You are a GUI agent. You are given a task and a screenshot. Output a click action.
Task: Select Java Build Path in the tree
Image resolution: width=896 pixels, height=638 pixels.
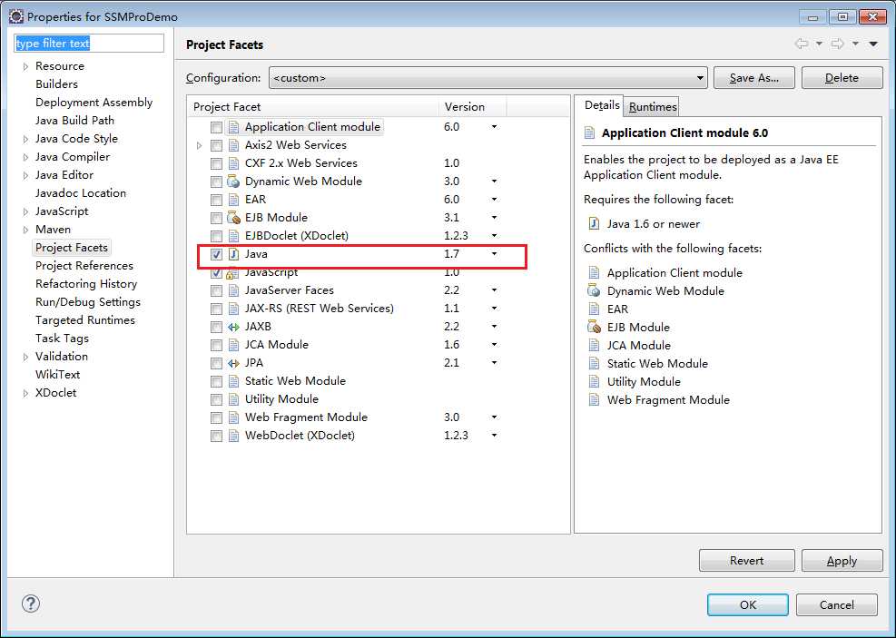[74, 121]
